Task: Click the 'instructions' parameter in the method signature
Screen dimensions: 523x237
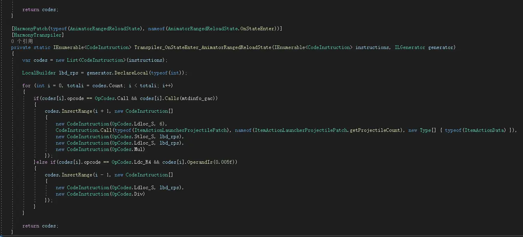Action: click(372, 47)
